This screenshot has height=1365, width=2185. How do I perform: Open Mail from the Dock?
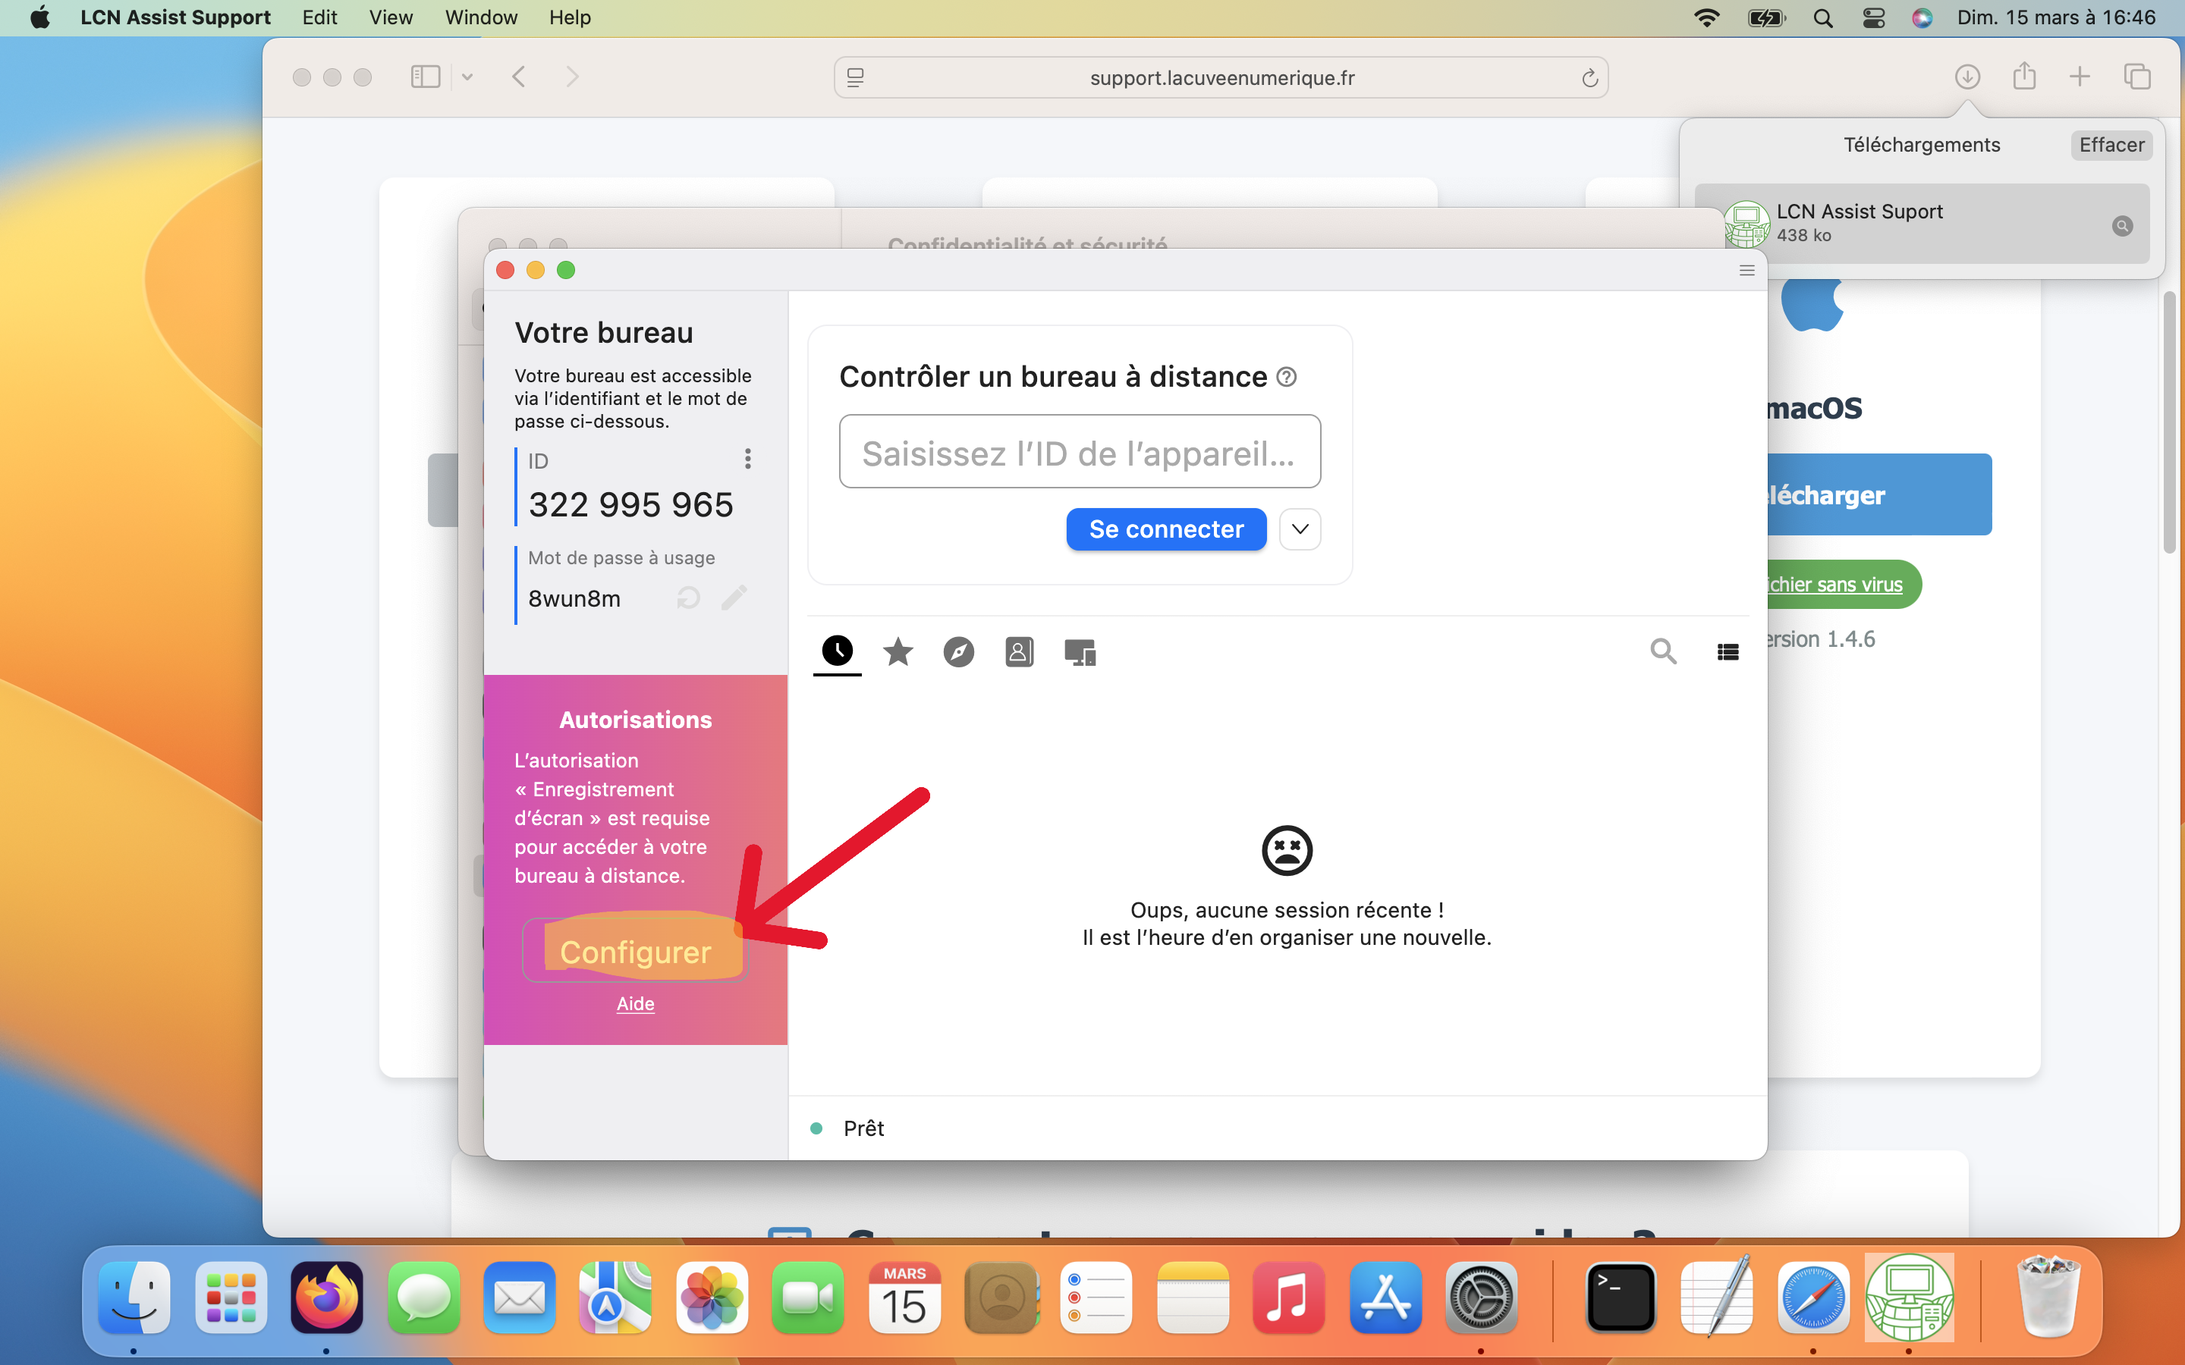point(519,1298)
